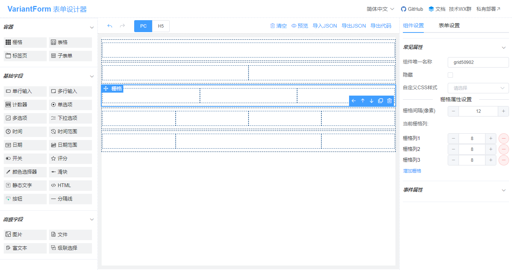Clone the selected grid via copy icon
The height and width of the screenshot is (270, 512).
tap(380, 101)
